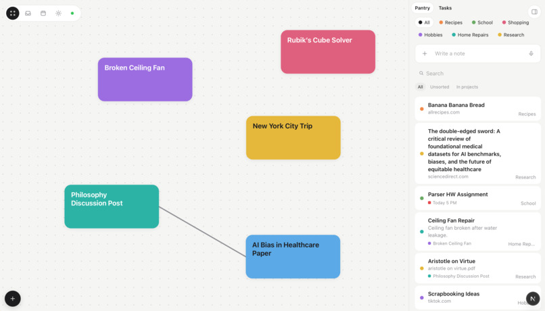This screenshot has height=311, width=545.
Task: Open the Ceiling Fan Repair note
Action: click(x=477, y=231)
